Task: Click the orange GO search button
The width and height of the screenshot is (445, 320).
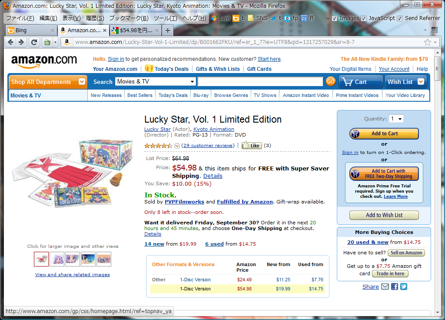Action: click(330, 82)
